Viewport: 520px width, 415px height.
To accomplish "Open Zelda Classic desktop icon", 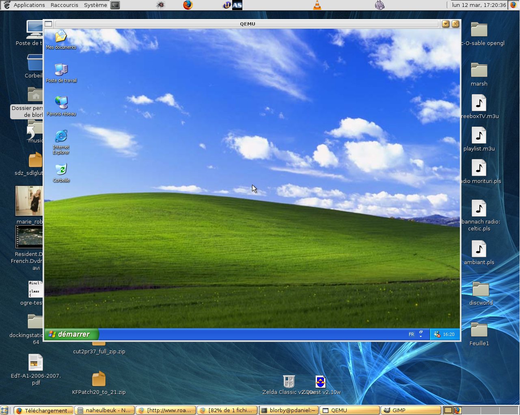I will [289, 382].
